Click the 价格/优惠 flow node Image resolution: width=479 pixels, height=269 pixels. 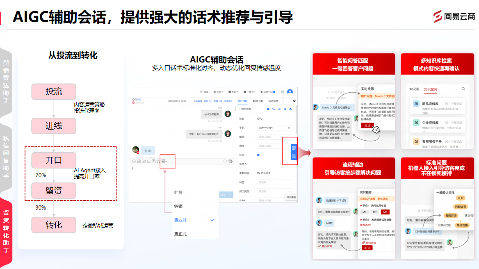pyautogui.click(x=444, y=226)
